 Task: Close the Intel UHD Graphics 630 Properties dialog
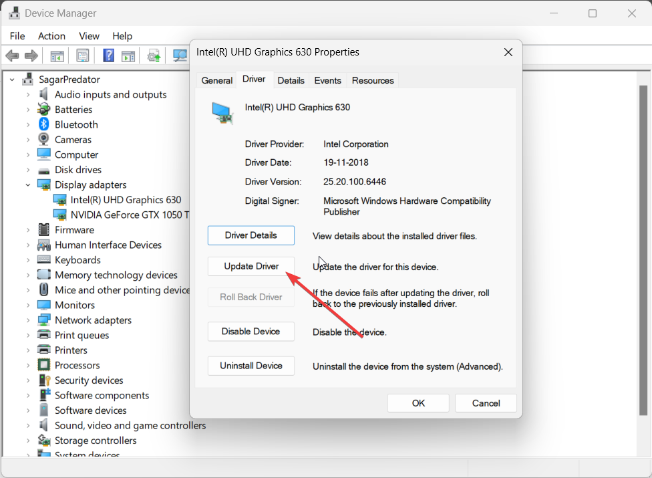point(508,52)
